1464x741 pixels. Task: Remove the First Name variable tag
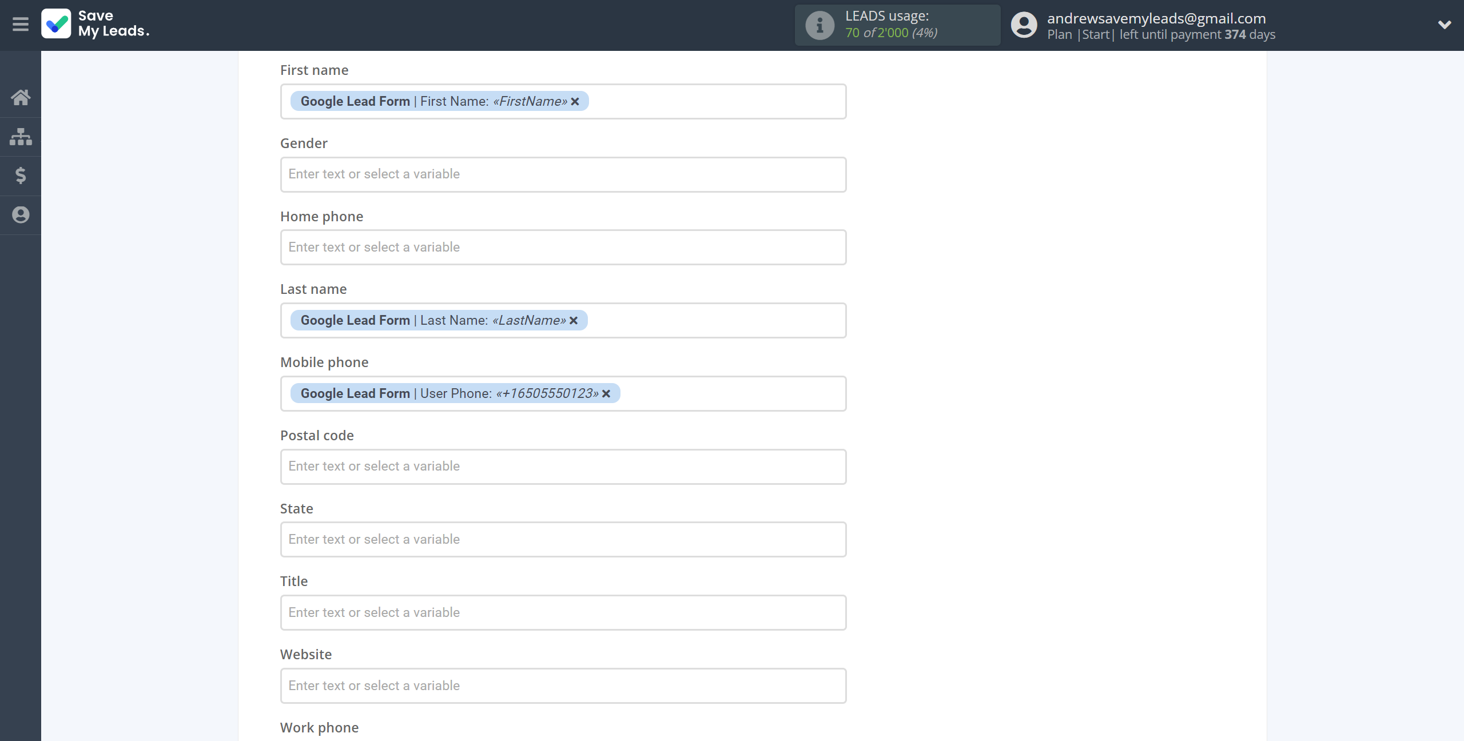(x=575, y=101)
